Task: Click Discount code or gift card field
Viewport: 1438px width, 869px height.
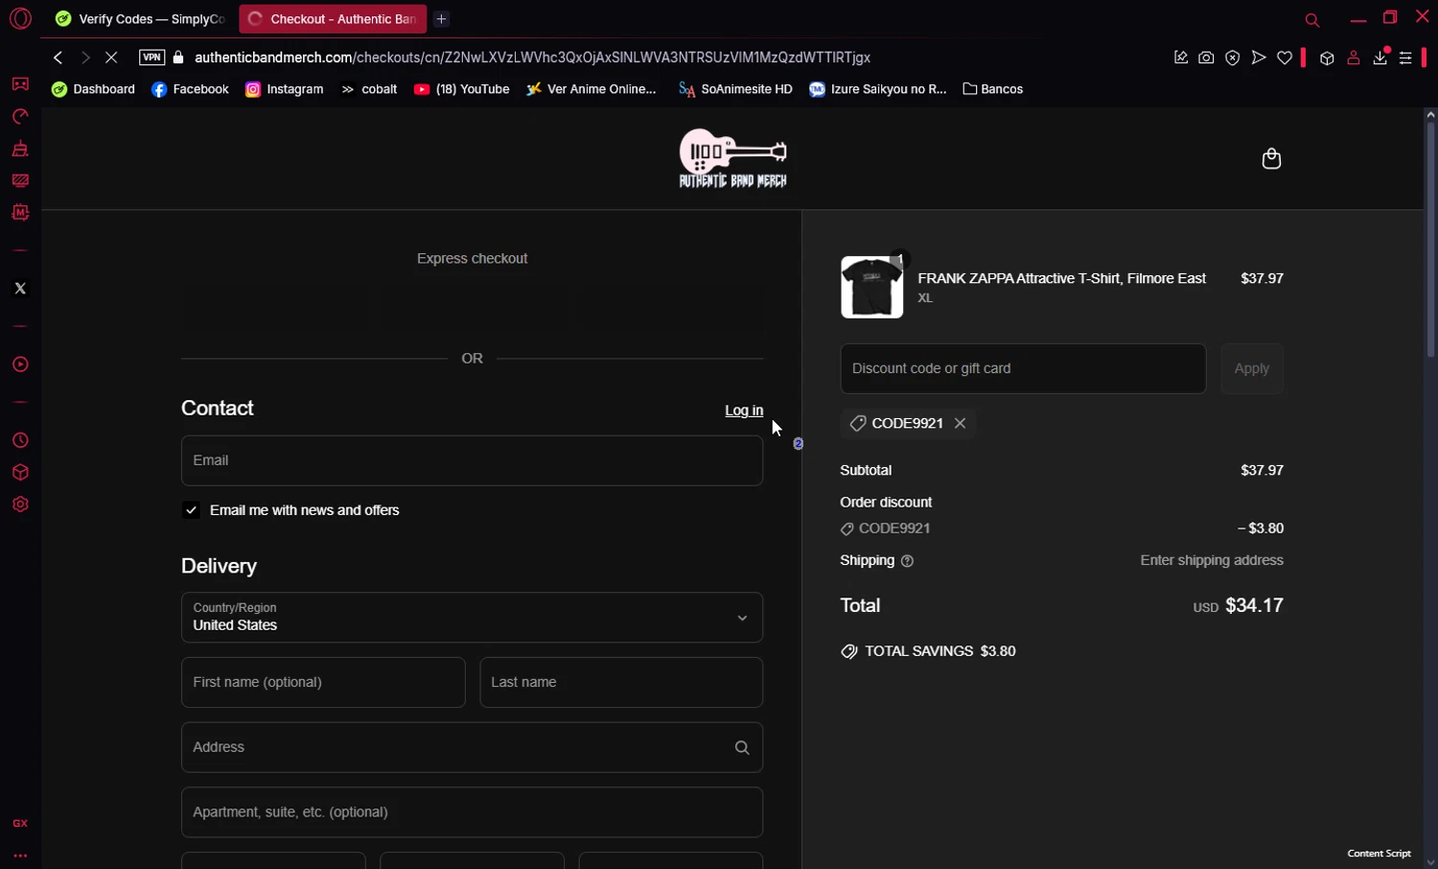Action: 1023,368
